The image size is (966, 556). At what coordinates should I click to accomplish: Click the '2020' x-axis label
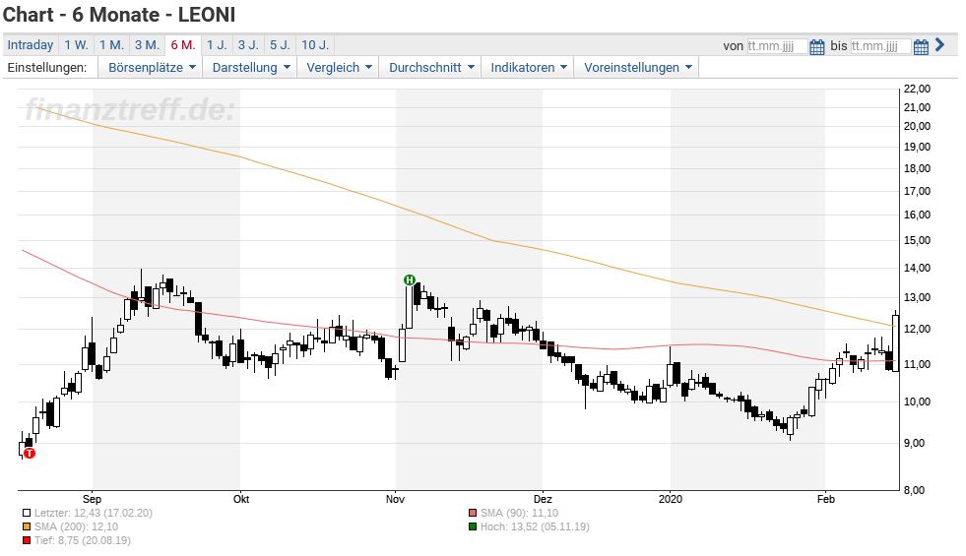pyautogui.click(x=671, y=499)
